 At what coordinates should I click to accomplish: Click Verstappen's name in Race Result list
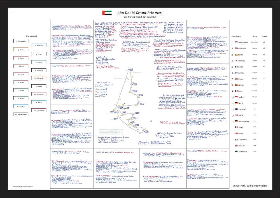tap(243, 43)
